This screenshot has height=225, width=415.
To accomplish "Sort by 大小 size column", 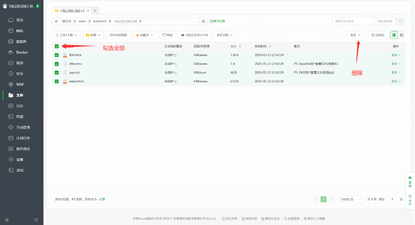I will (236, 46).
